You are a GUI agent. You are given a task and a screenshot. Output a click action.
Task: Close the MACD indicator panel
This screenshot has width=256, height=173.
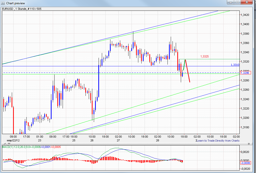click(x=249, y=144)
